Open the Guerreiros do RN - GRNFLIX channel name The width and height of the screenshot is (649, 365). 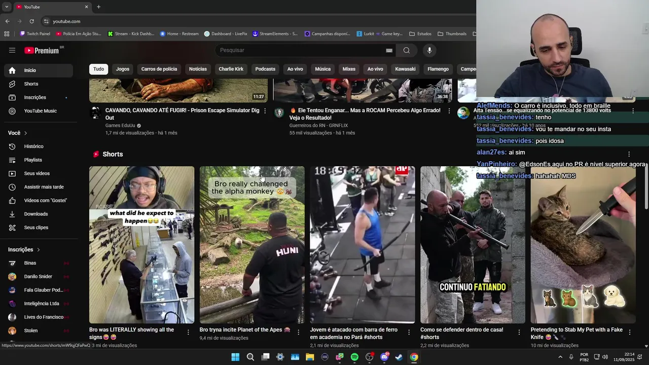tap(318, 125)
